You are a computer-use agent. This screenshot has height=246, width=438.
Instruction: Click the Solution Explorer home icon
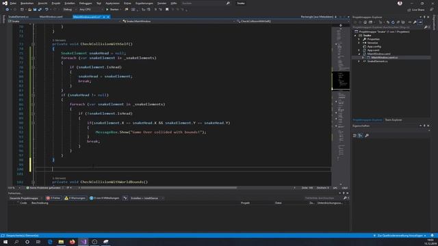tap(365, 23)
